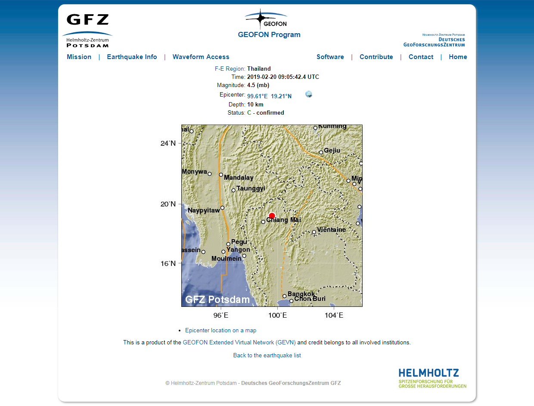This screenshot has height=406, width=534.
Task: Click the Gejiu label on the map
Action: click(x=332, y=150)
